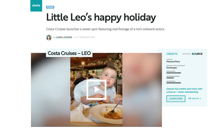Open the WORK category tag
This screenshot has width=221, height=132.
click(50, 7)
